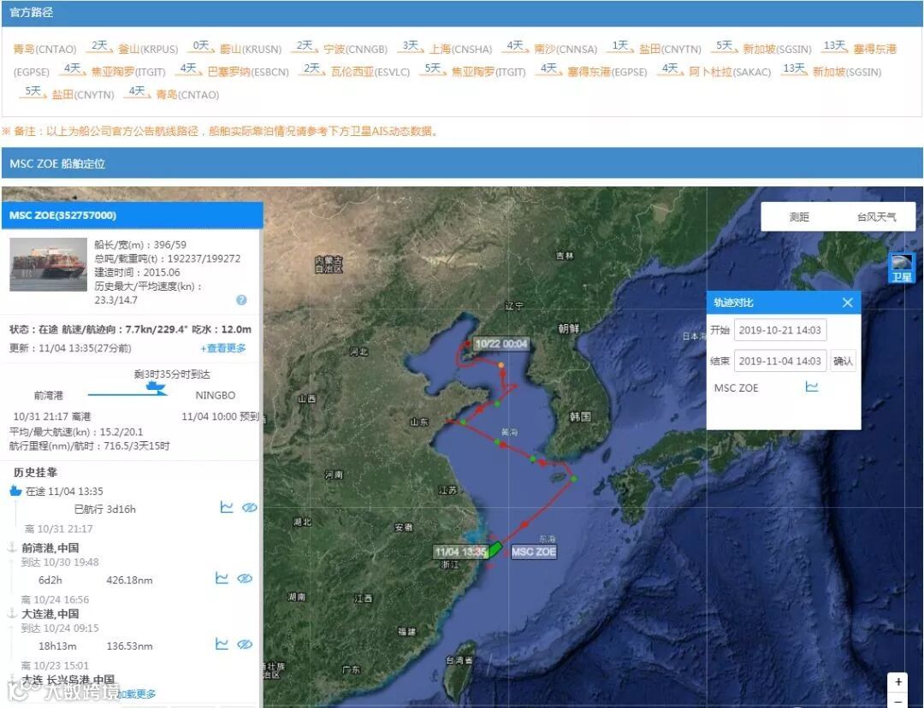Click the MSC ZOE map name label
924x708 pixels.
533,552
